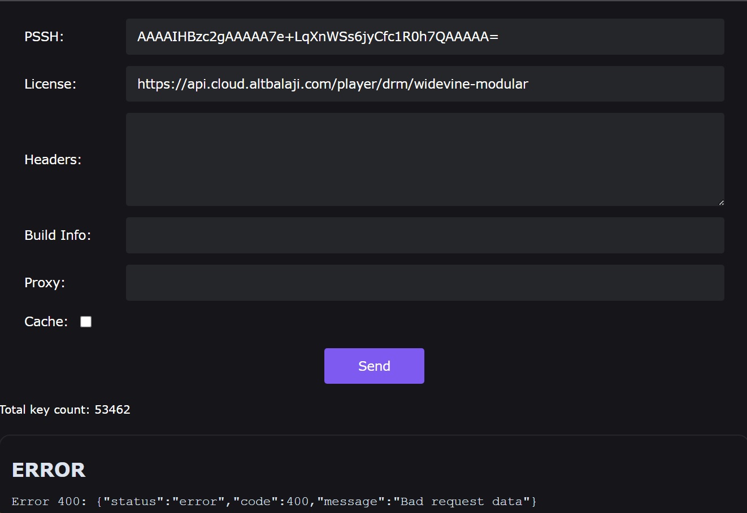Click the Headers textarea resize handle
The width and height of the screenshot is (747, 513).
tap(721, 203)
